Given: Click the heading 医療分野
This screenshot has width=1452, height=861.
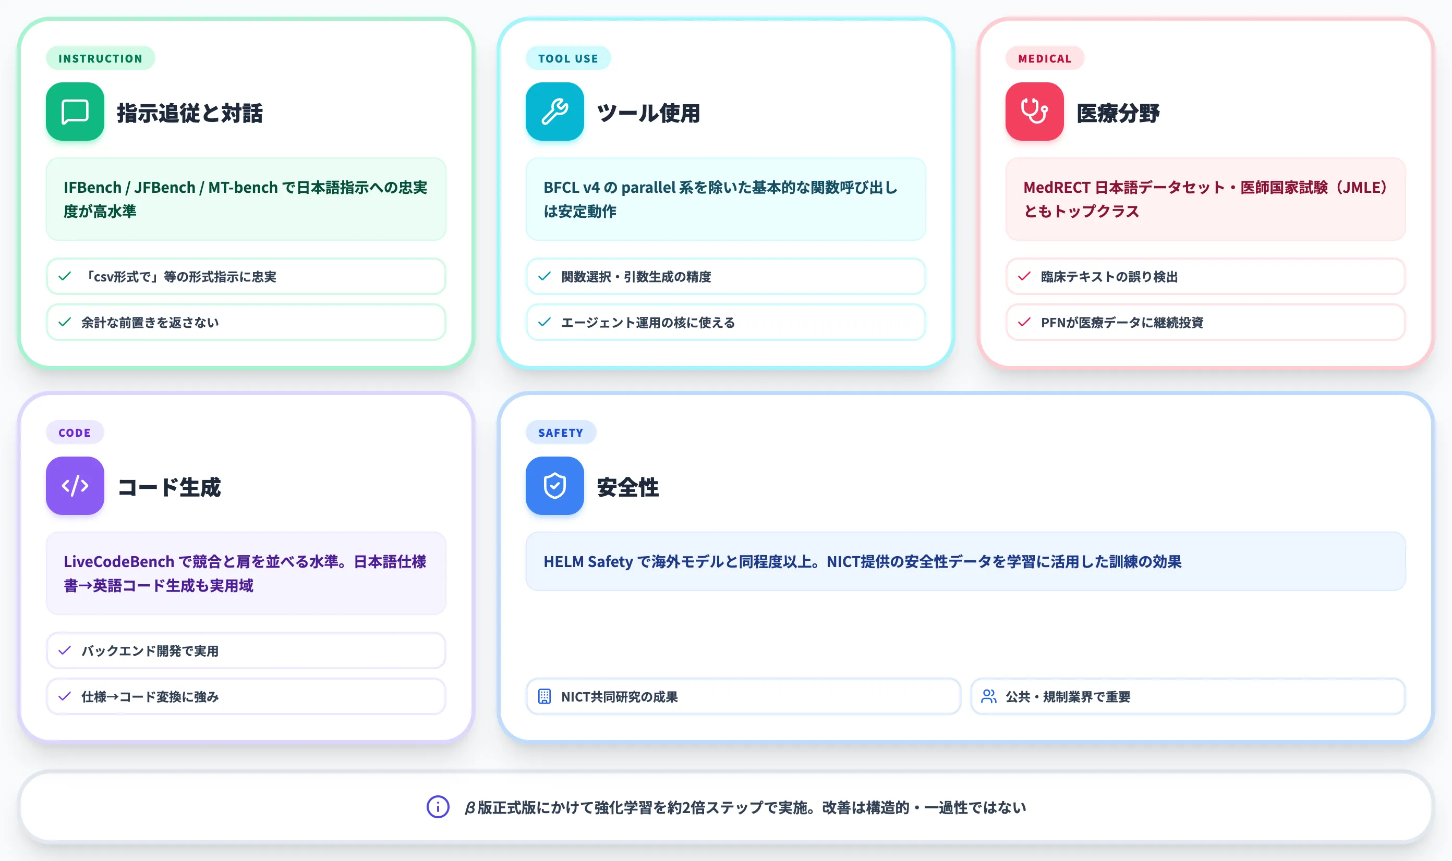Looking at the screenshot, I should (x=1118, y=113).
